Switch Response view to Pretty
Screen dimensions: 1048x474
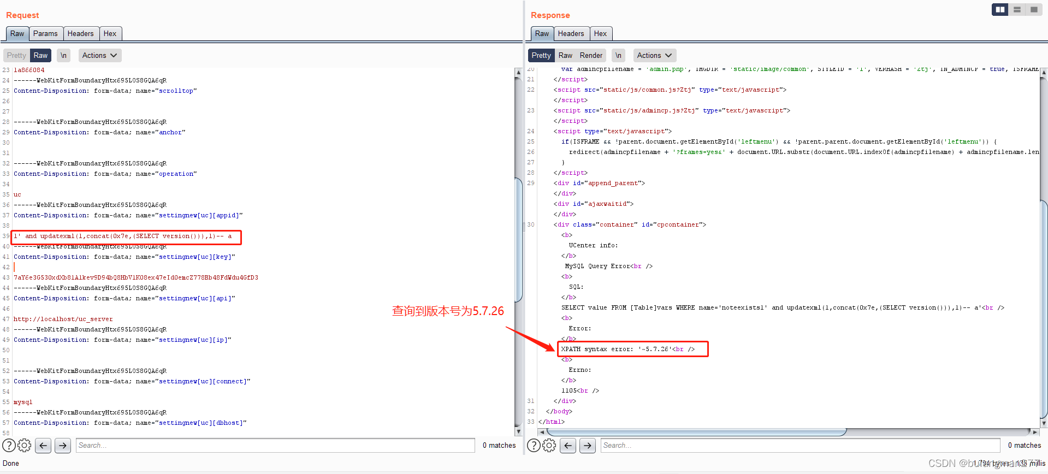click(541, 55)
